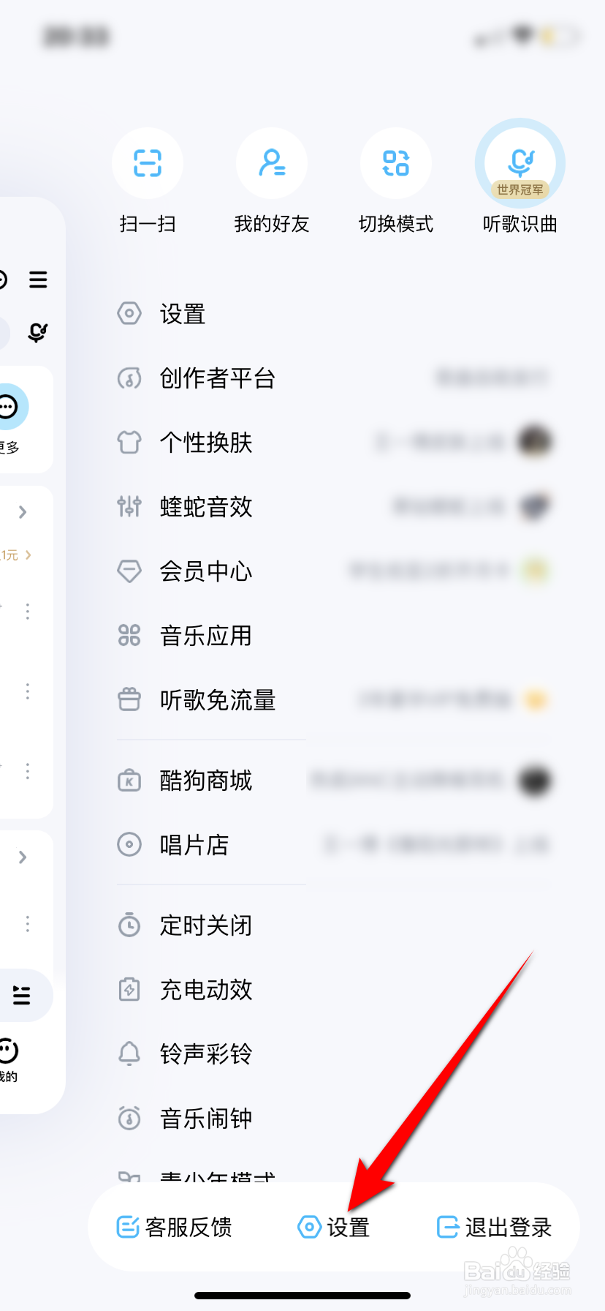The image size is (605, 1311).
Task: Open 音乐应用 music apps
Action: (x=206, y=636)
